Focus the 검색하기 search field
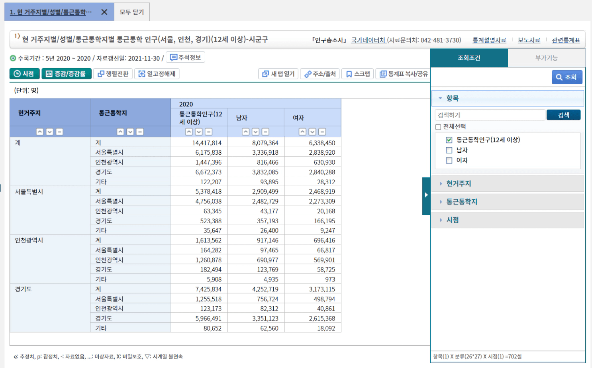The image size is (592, 368). (490, 115)
